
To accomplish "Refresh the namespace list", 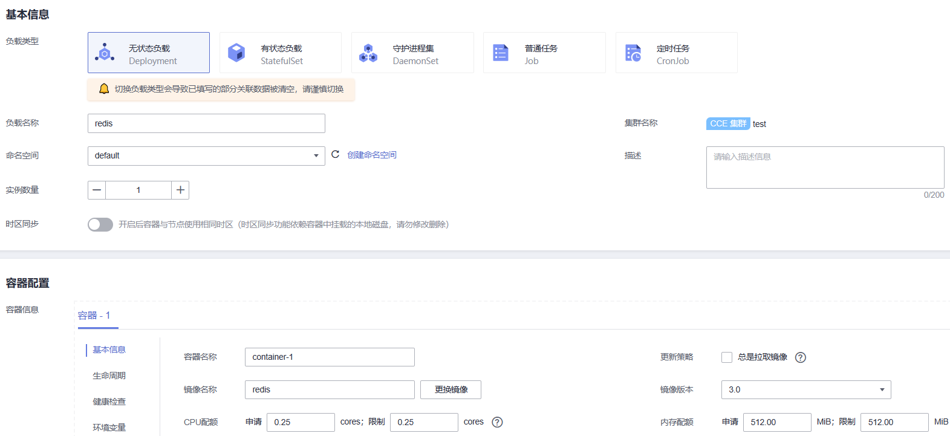I will tap(336, 155).
